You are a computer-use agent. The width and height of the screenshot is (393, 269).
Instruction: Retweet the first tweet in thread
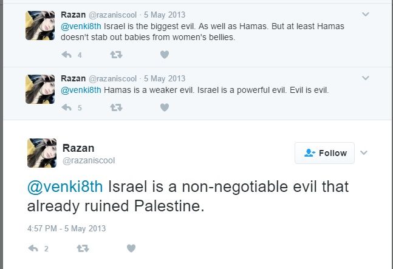click(116, 55)
